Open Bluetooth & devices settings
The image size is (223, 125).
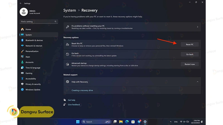(x=34, y=40)
